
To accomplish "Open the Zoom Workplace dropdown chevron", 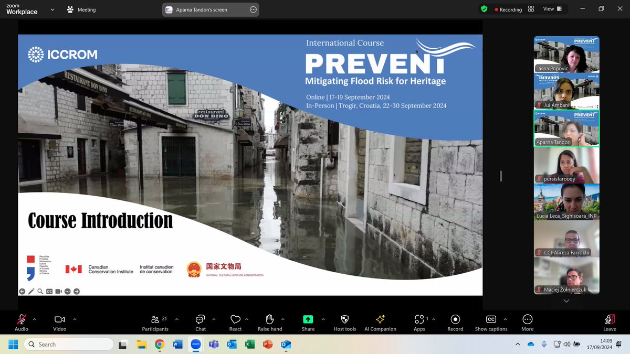I will coord(52,9).
